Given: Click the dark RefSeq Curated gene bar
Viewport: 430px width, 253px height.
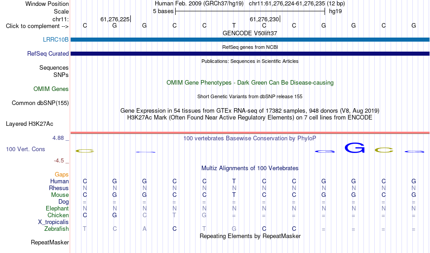Looking at the screenshot, I should [250, 53].
